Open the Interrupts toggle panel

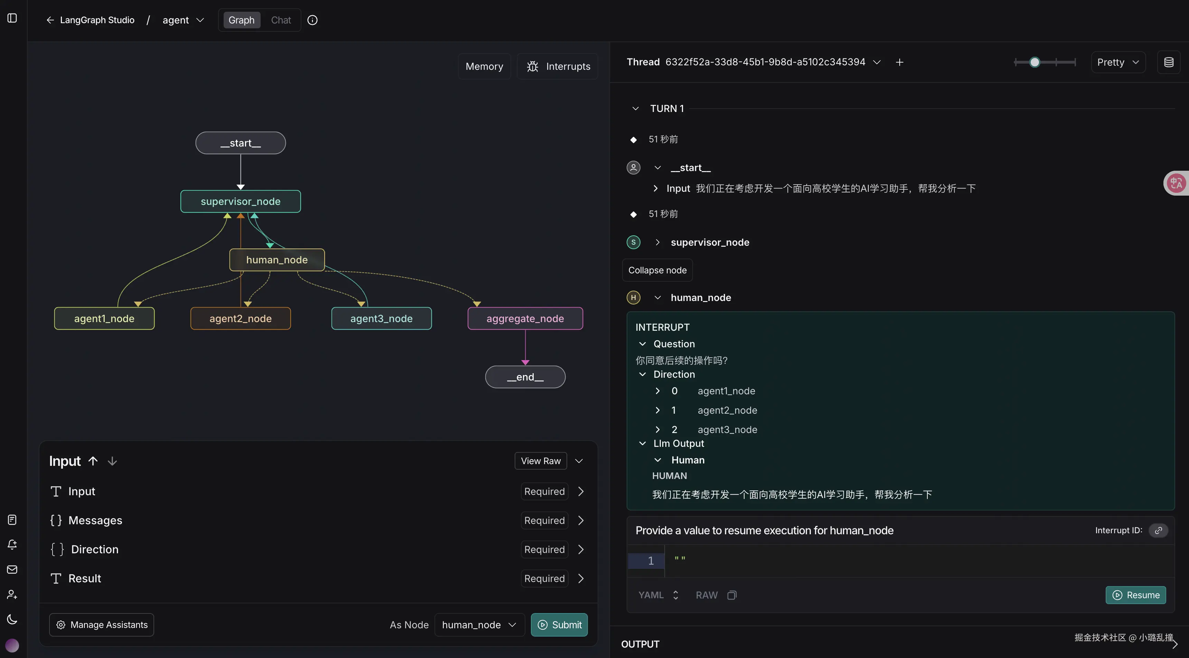pos(558,66)
